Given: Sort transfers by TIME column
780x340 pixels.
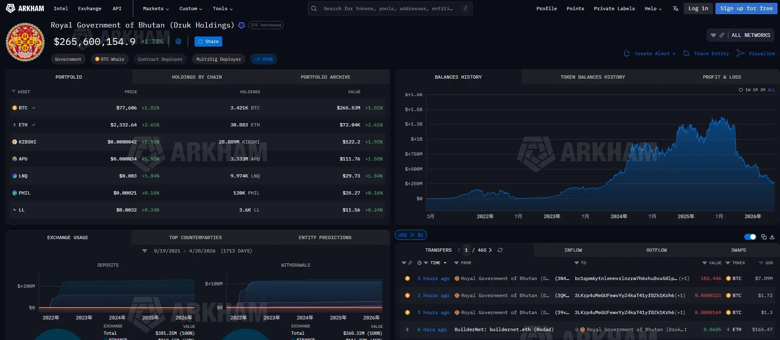Looking at the screenshot, I should (435, 263).
